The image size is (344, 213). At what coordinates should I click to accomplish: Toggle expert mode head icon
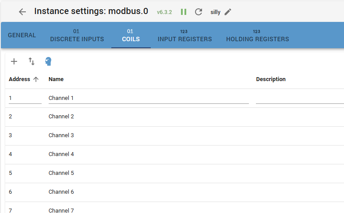coord(48,61)
